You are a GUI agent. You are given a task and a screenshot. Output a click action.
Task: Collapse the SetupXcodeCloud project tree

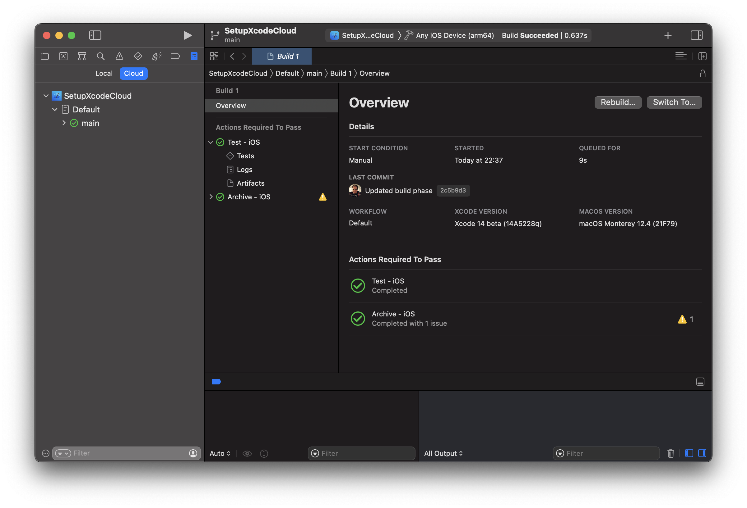pyautogui.click(x=46, y=96)
